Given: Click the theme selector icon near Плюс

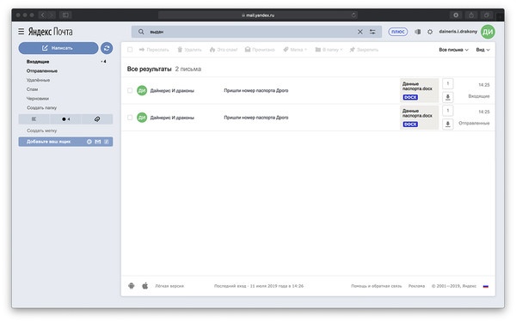Looking at the screenshot, I should (x=418, y=32).
